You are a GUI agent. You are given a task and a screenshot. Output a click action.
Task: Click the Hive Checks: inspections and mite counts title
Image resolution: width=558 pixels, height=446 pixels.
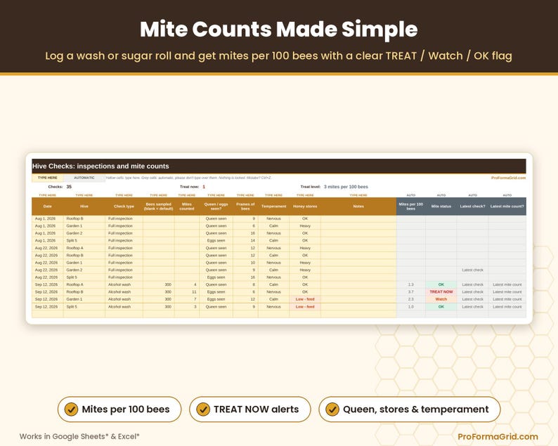point(100,166)
